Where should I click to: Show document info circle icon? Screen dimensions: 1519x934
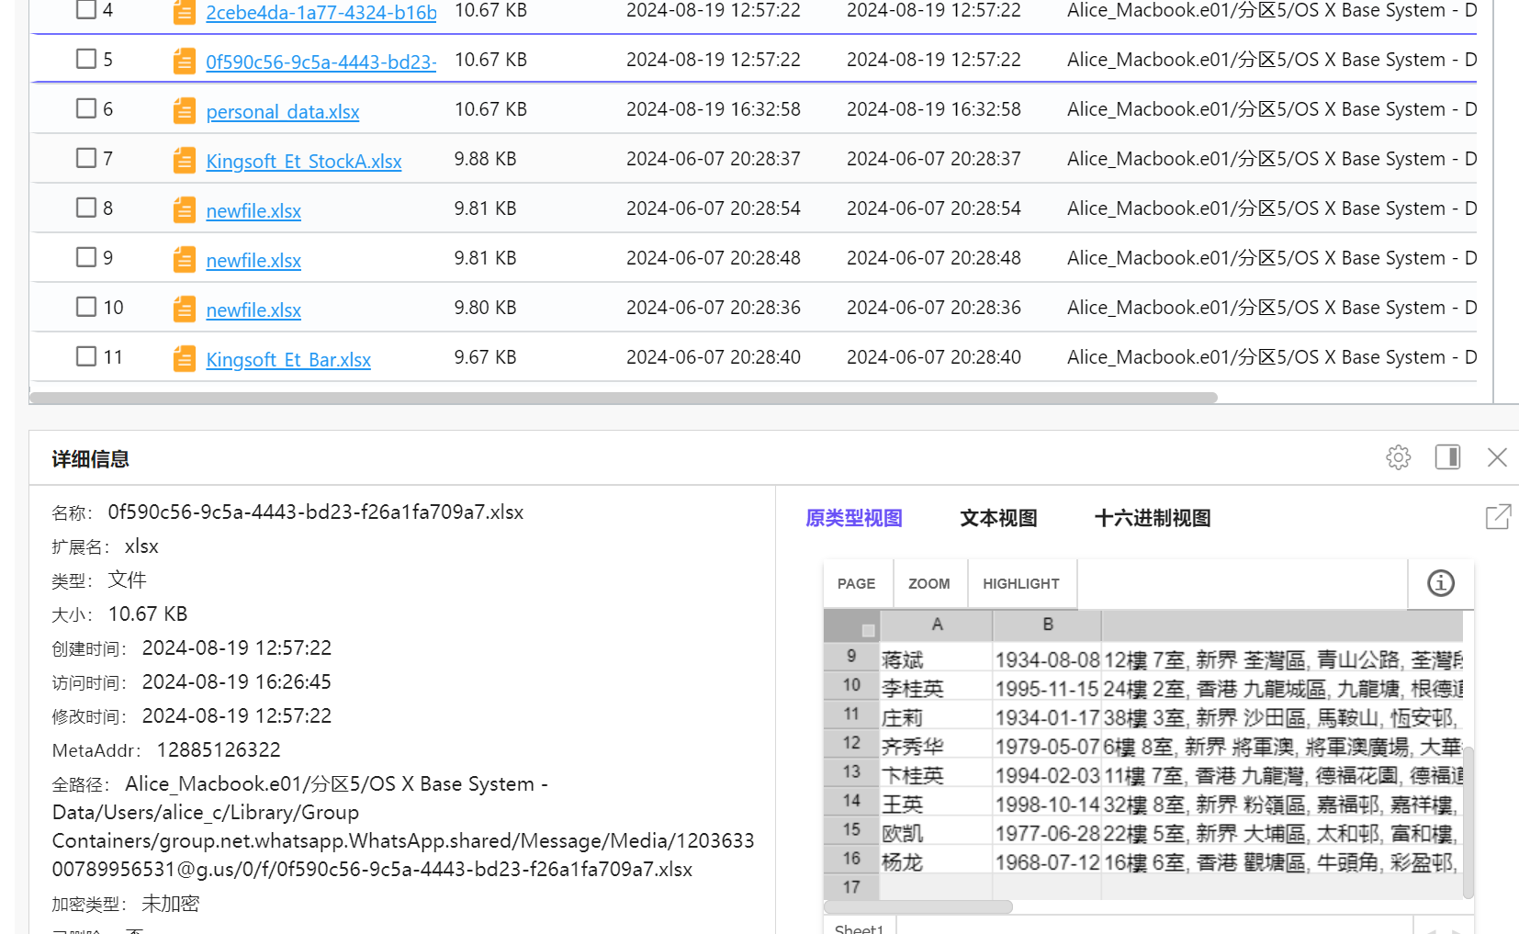tap(1440, 583)
